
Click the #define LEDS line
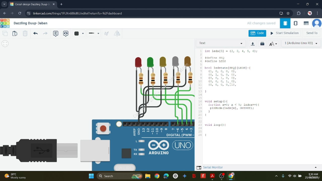(x=215, y=61)
